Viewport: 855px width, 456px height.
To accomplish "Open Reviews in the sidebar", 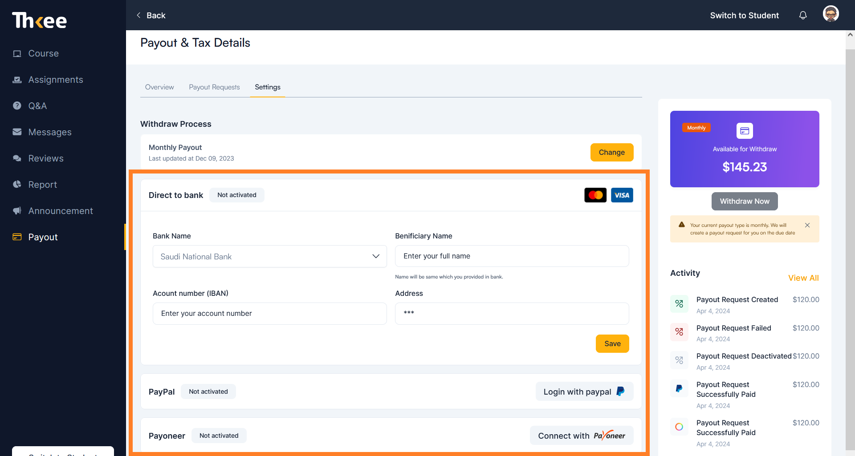I will click(46, 158).
